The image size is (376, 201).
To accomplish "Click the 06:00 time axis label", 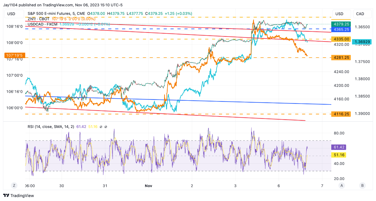I will click(x=30, y=186).
